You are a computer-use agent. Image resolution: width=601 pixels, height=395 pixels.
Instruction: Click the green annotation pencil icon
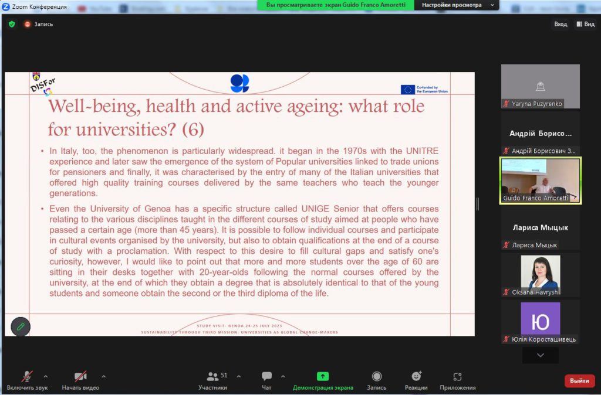(21, 326)
